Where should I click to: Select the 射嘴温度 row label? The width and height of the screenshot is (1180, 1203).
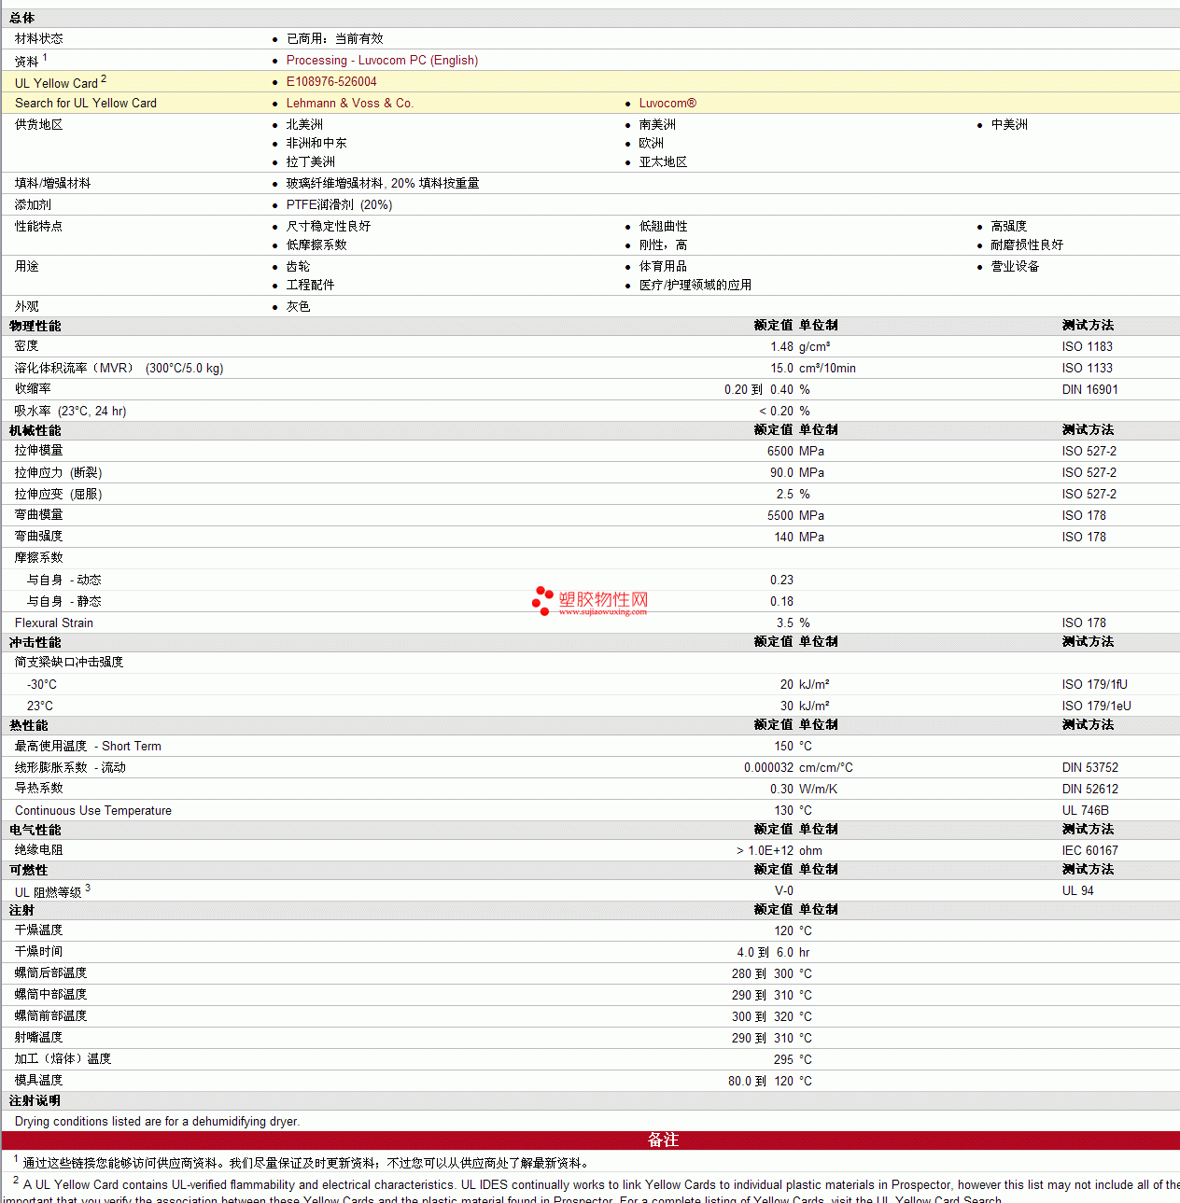39,1037
